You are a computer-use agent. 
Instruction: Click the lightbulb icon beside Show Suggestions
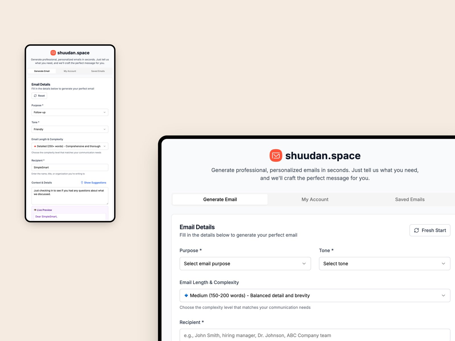coord(82,183)
